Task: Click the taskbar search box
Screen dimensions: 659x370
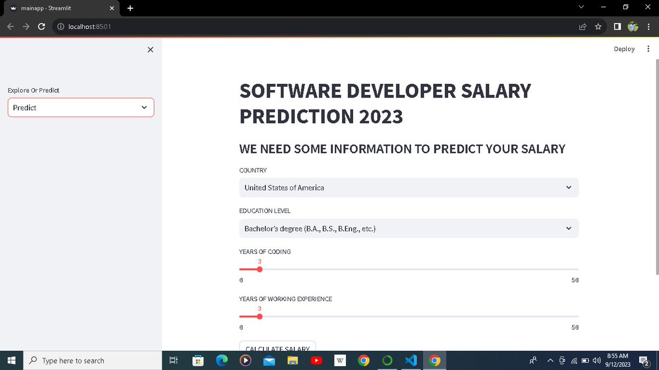Action: 93,360
